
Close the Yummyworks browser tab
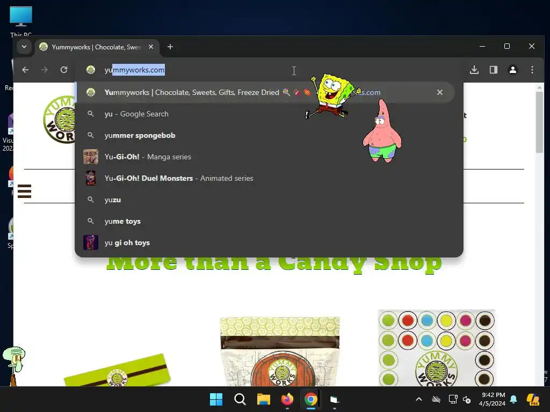pos(151,47)
